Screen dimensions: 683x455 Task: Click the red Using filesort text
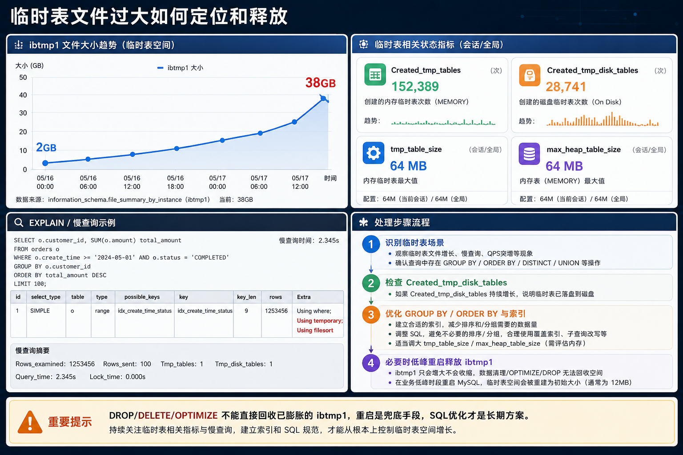pos(315,330)
